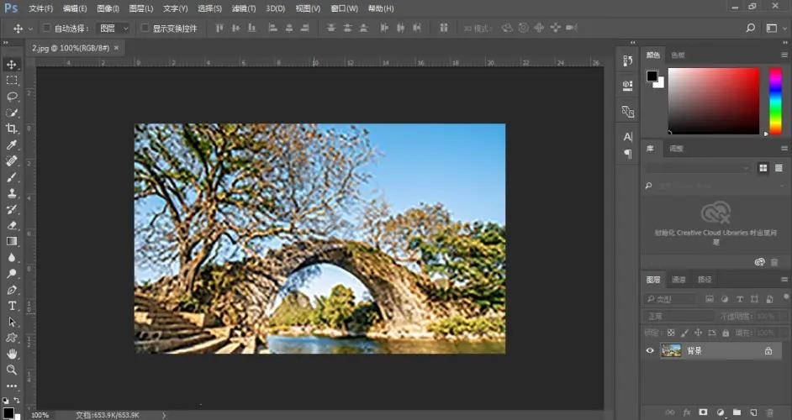792x420 pixels.
Task: Select the Brush tool
Action: [x=12, y=177]
